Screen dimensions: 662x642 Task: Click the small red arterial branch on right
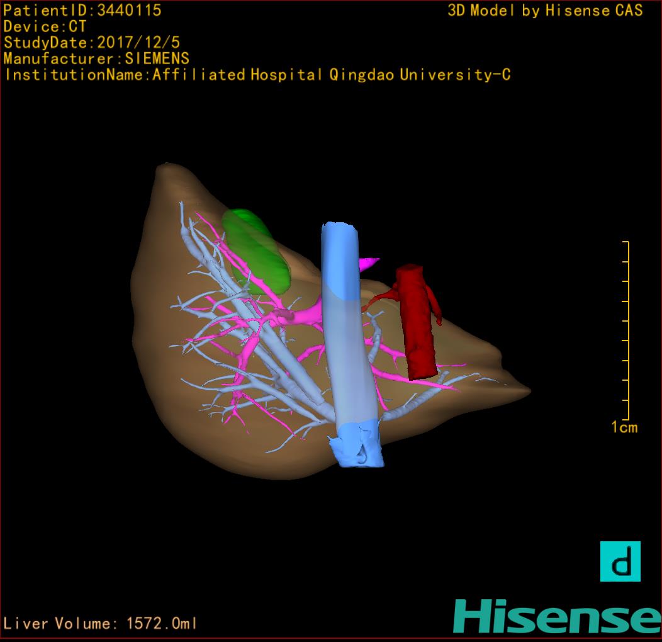[x=434, y=303]
